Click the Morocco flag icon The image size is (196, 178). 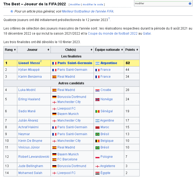point(97,127)
